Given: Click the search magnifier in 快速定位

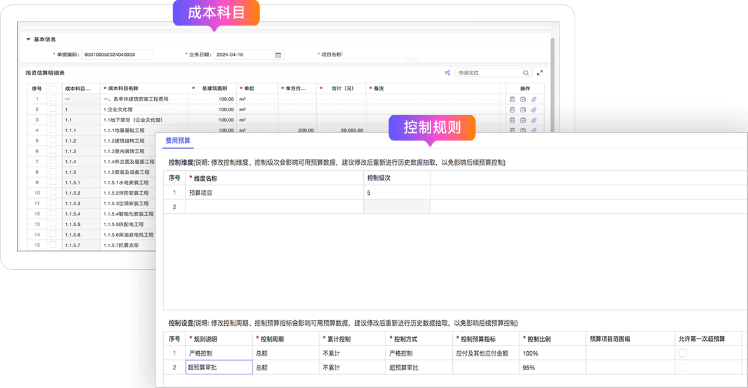Looking at the screenshot, I should pyautogui.click(x=526, y=73).
